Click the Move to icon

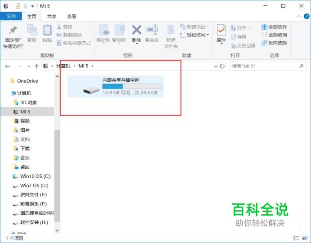[x=104, y=31]
